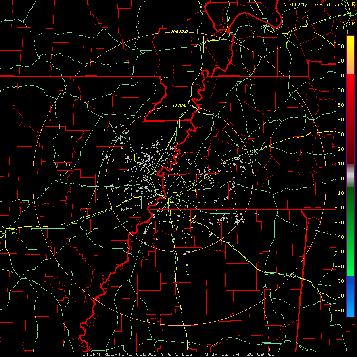Pick the light blue segment near -90

(x=350, y=311)
